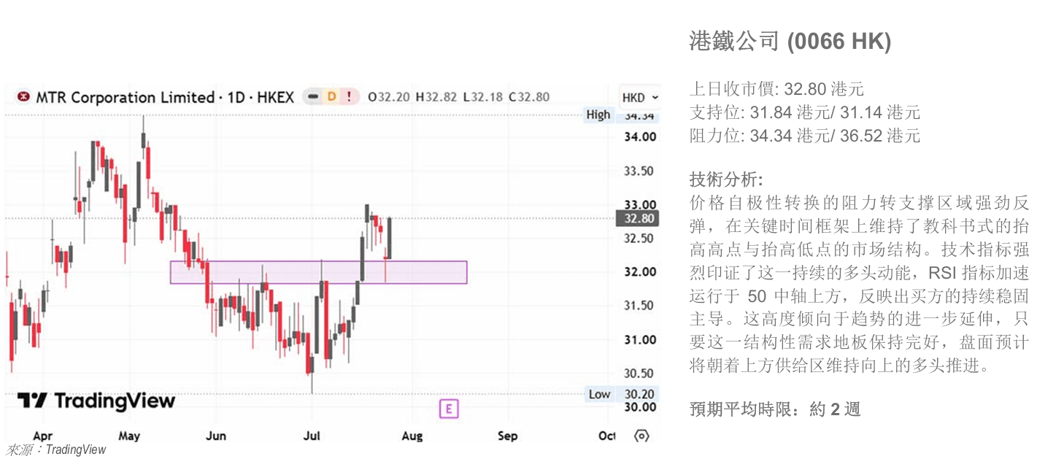Click the High price label
This screenshot has height=467, width=1037.
click(598, 115)
